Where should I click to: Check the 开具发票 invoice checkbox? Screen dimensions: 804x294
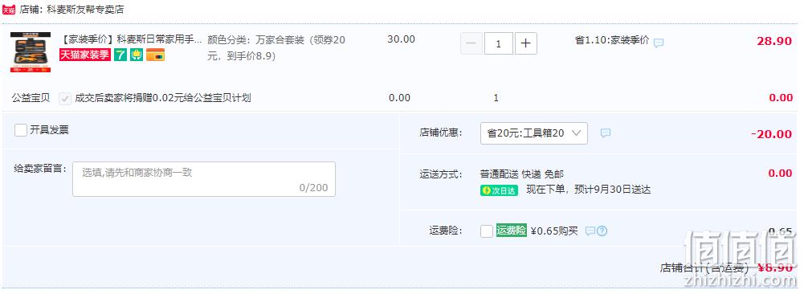tap(21, 130)
